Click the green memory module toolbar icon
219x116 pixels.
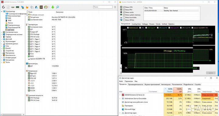17,7
